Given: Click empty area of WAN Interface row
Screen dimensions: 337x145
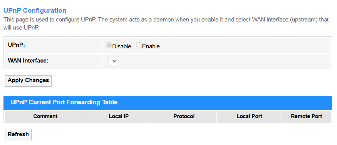Looking at the screenshot, I should click(223, 61).
